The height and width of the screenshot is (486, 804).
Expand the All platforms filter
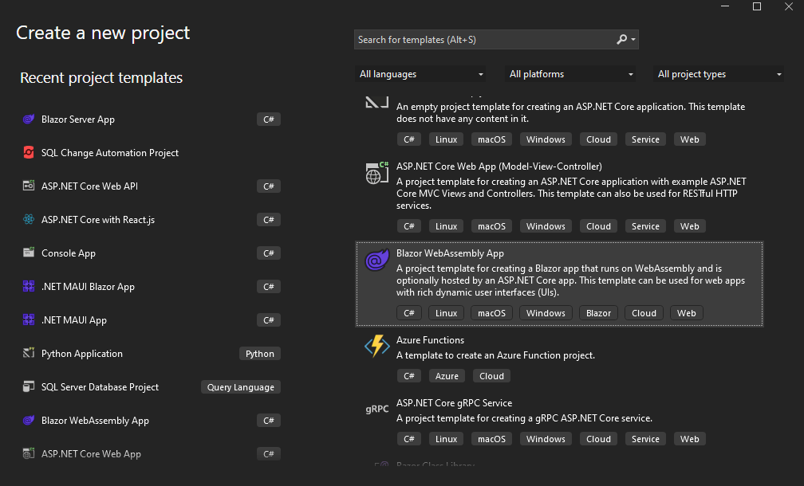(571, 74)
